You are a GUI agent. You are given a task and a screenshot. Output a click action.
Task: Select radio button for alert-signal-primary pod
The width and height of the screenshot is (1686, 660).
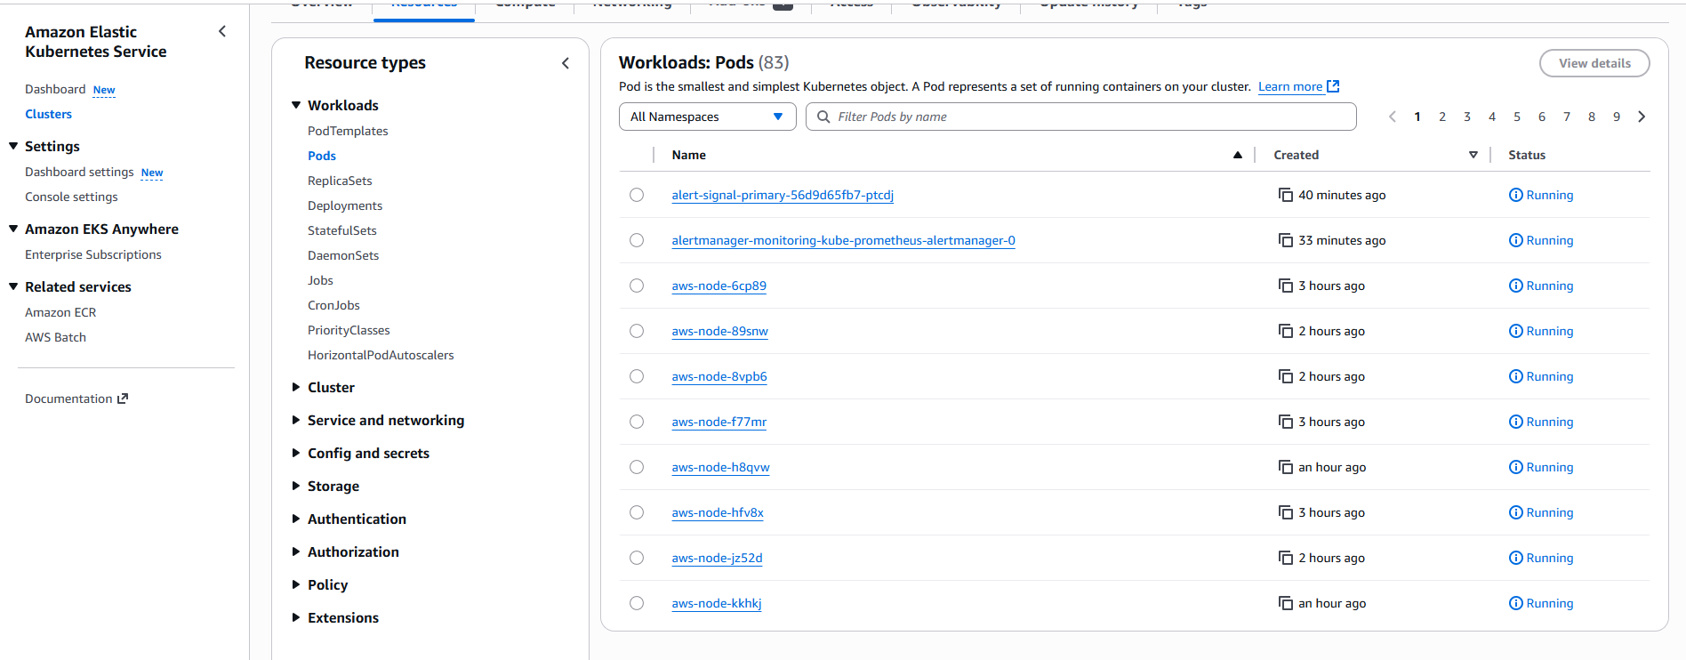click(x=637, y=195)
